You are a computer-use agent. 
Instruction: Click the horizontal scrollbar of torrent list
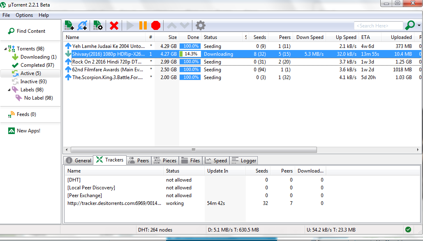click(x=192, y=150)
